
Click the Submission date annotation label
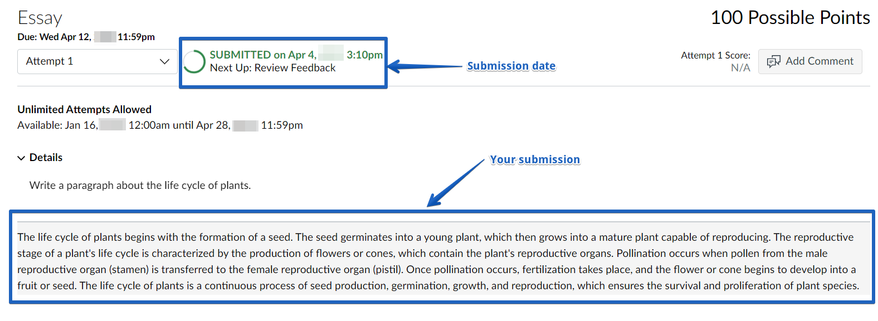[x=511, y=66]
